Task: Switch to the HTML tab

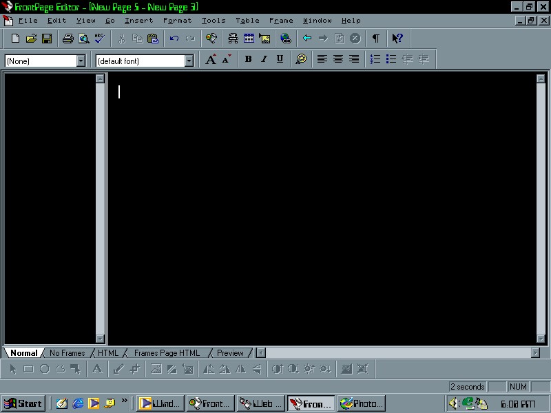Action: tap(108, 353)
